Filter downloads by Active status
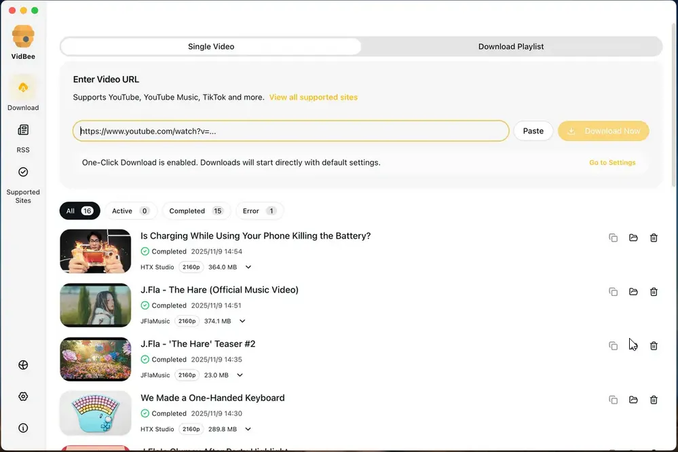 pos(130,211)
